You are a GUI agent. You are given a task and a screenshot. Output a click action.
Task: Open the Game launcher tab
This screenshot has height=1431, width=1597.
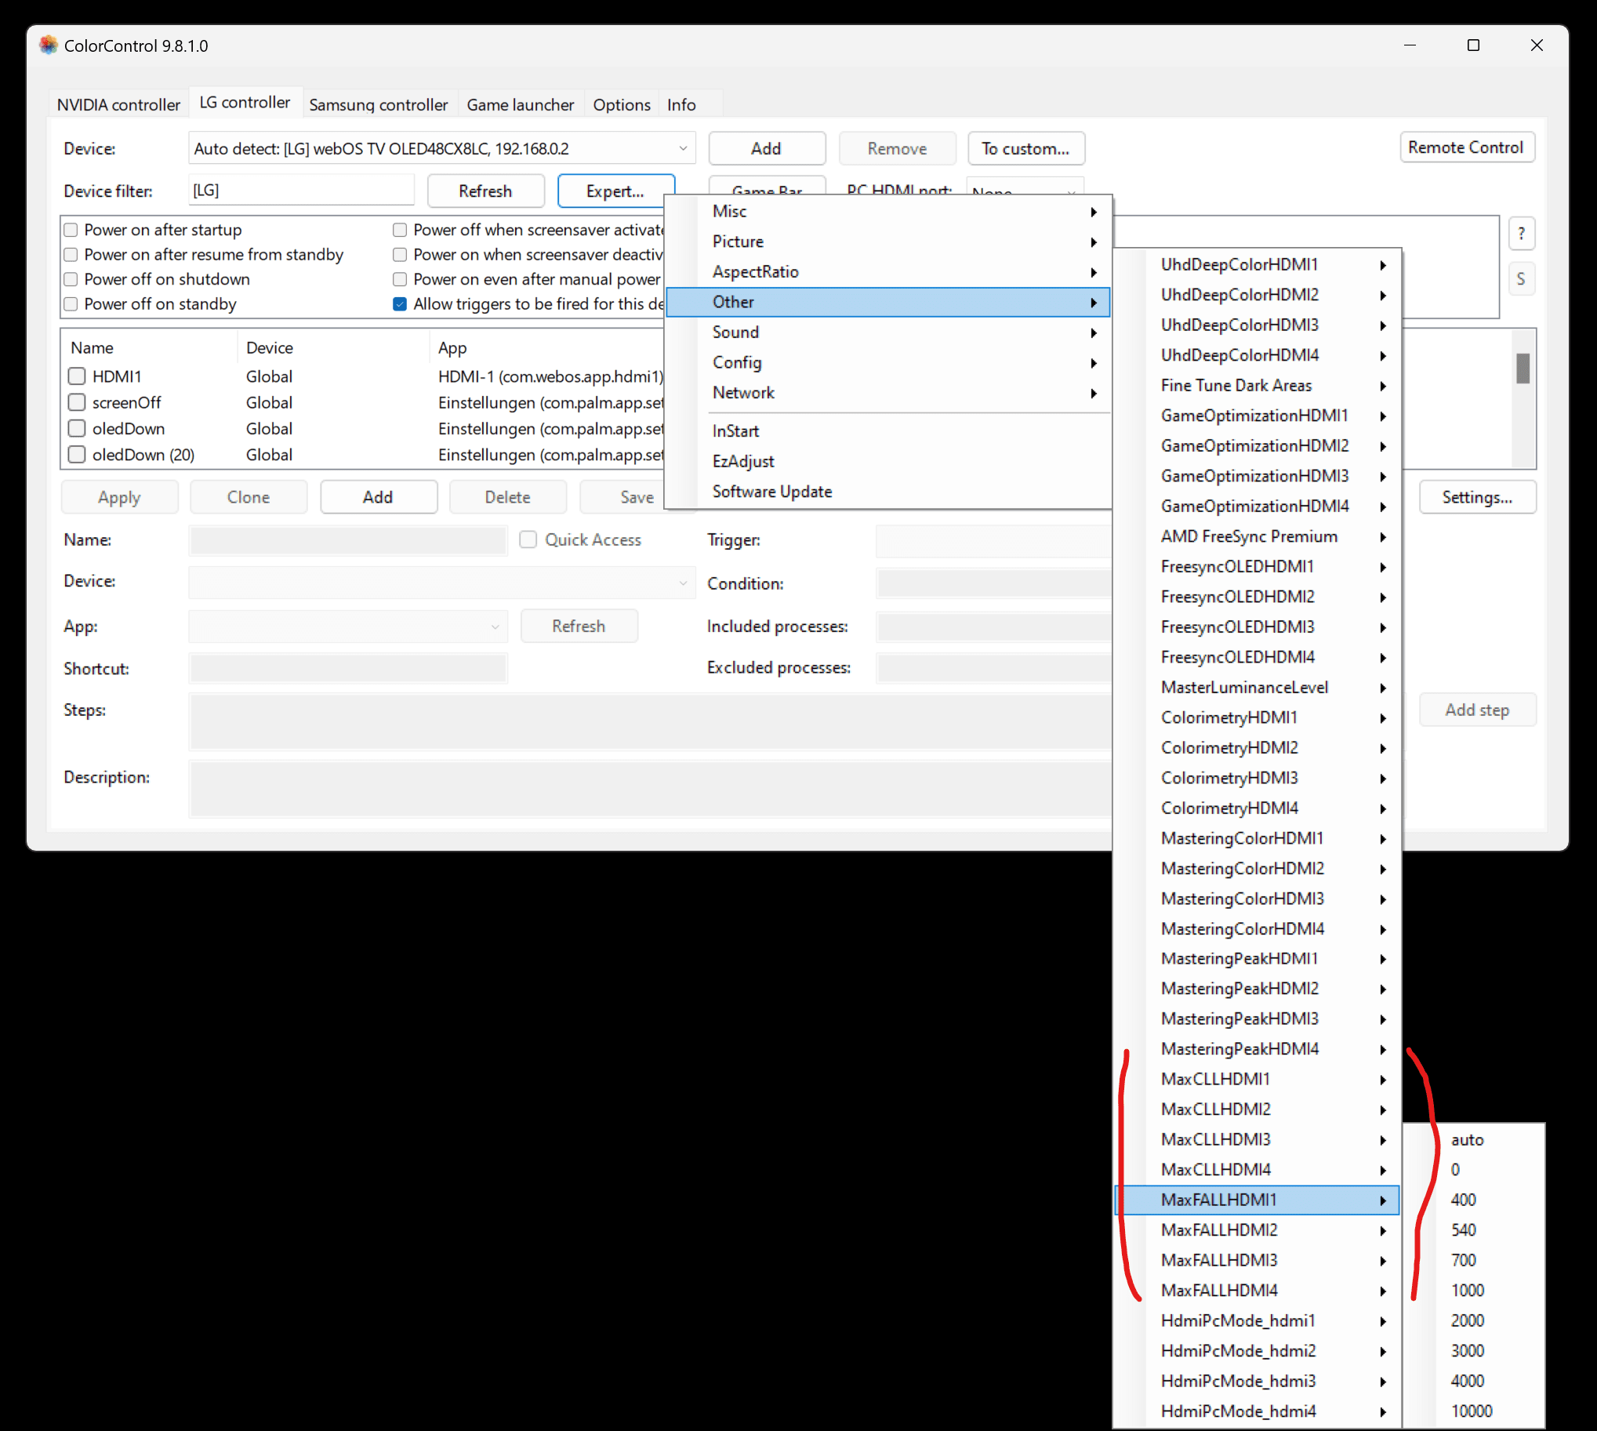pyautogui.click(x=520, y=104)
